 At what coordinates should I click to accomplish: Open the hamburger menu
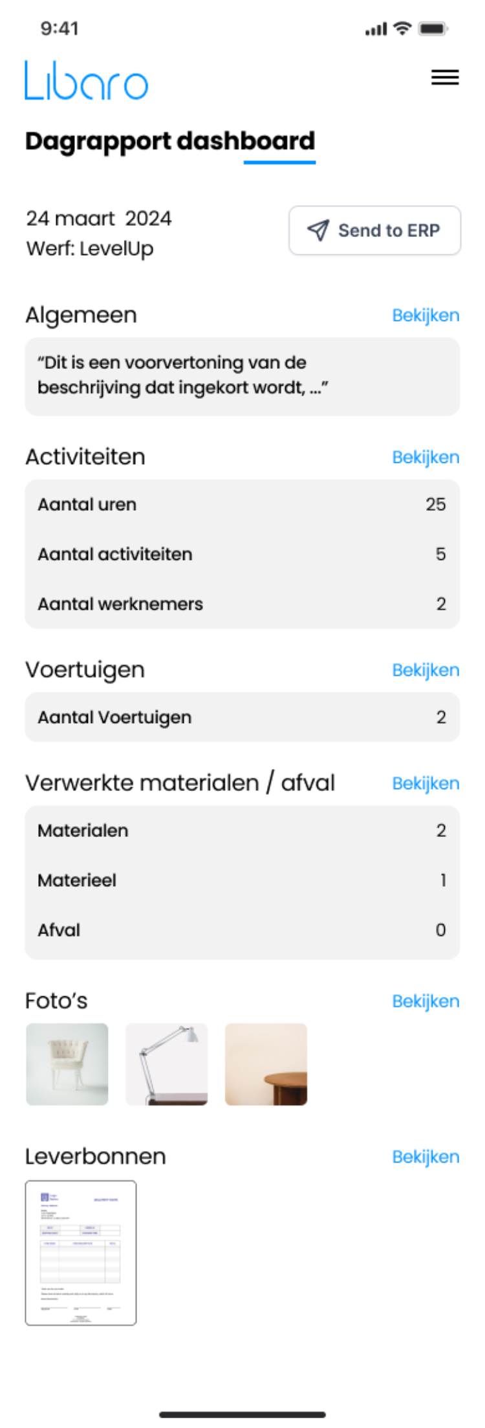(445, 78)
